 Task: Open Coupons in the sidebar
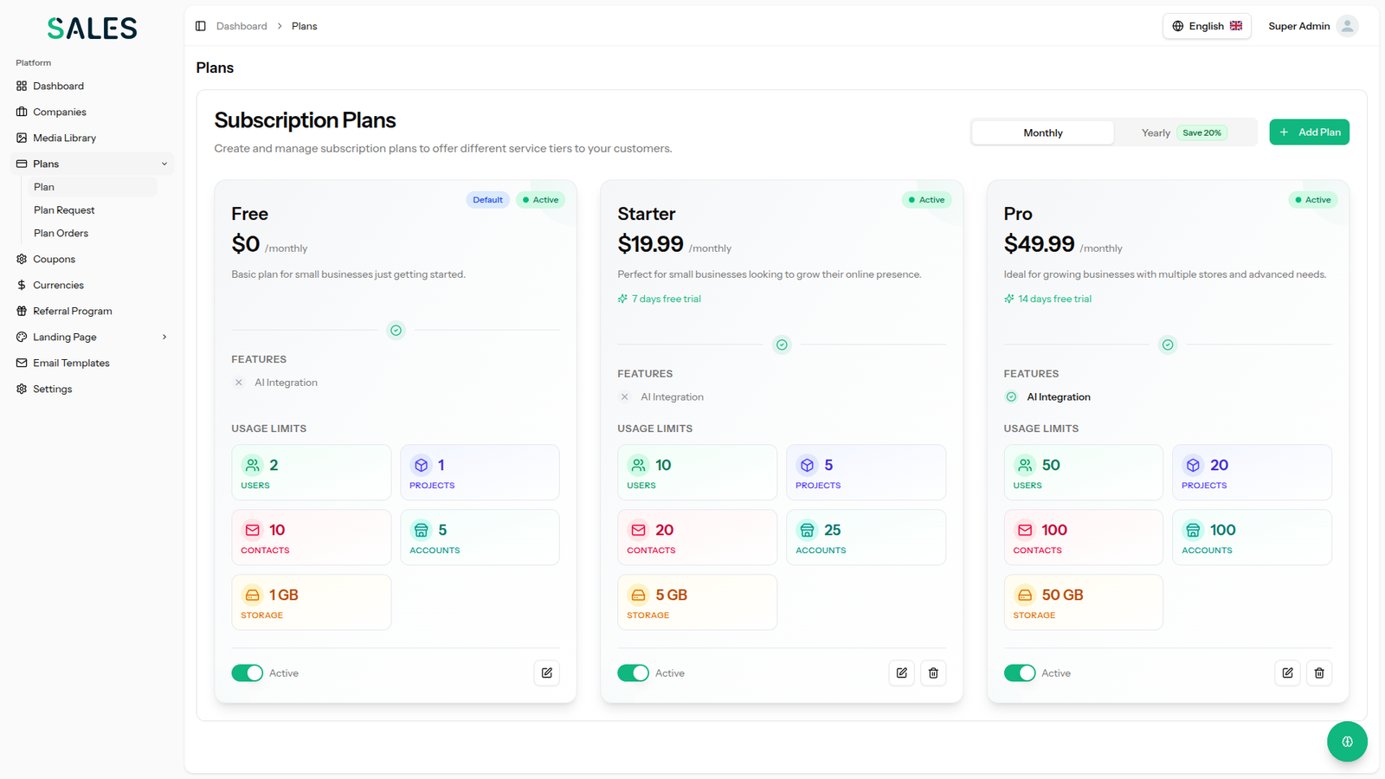[x=54, y=259]
